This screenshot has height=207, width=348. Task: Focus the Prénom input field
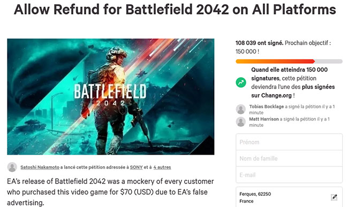[x=289, y=142]
